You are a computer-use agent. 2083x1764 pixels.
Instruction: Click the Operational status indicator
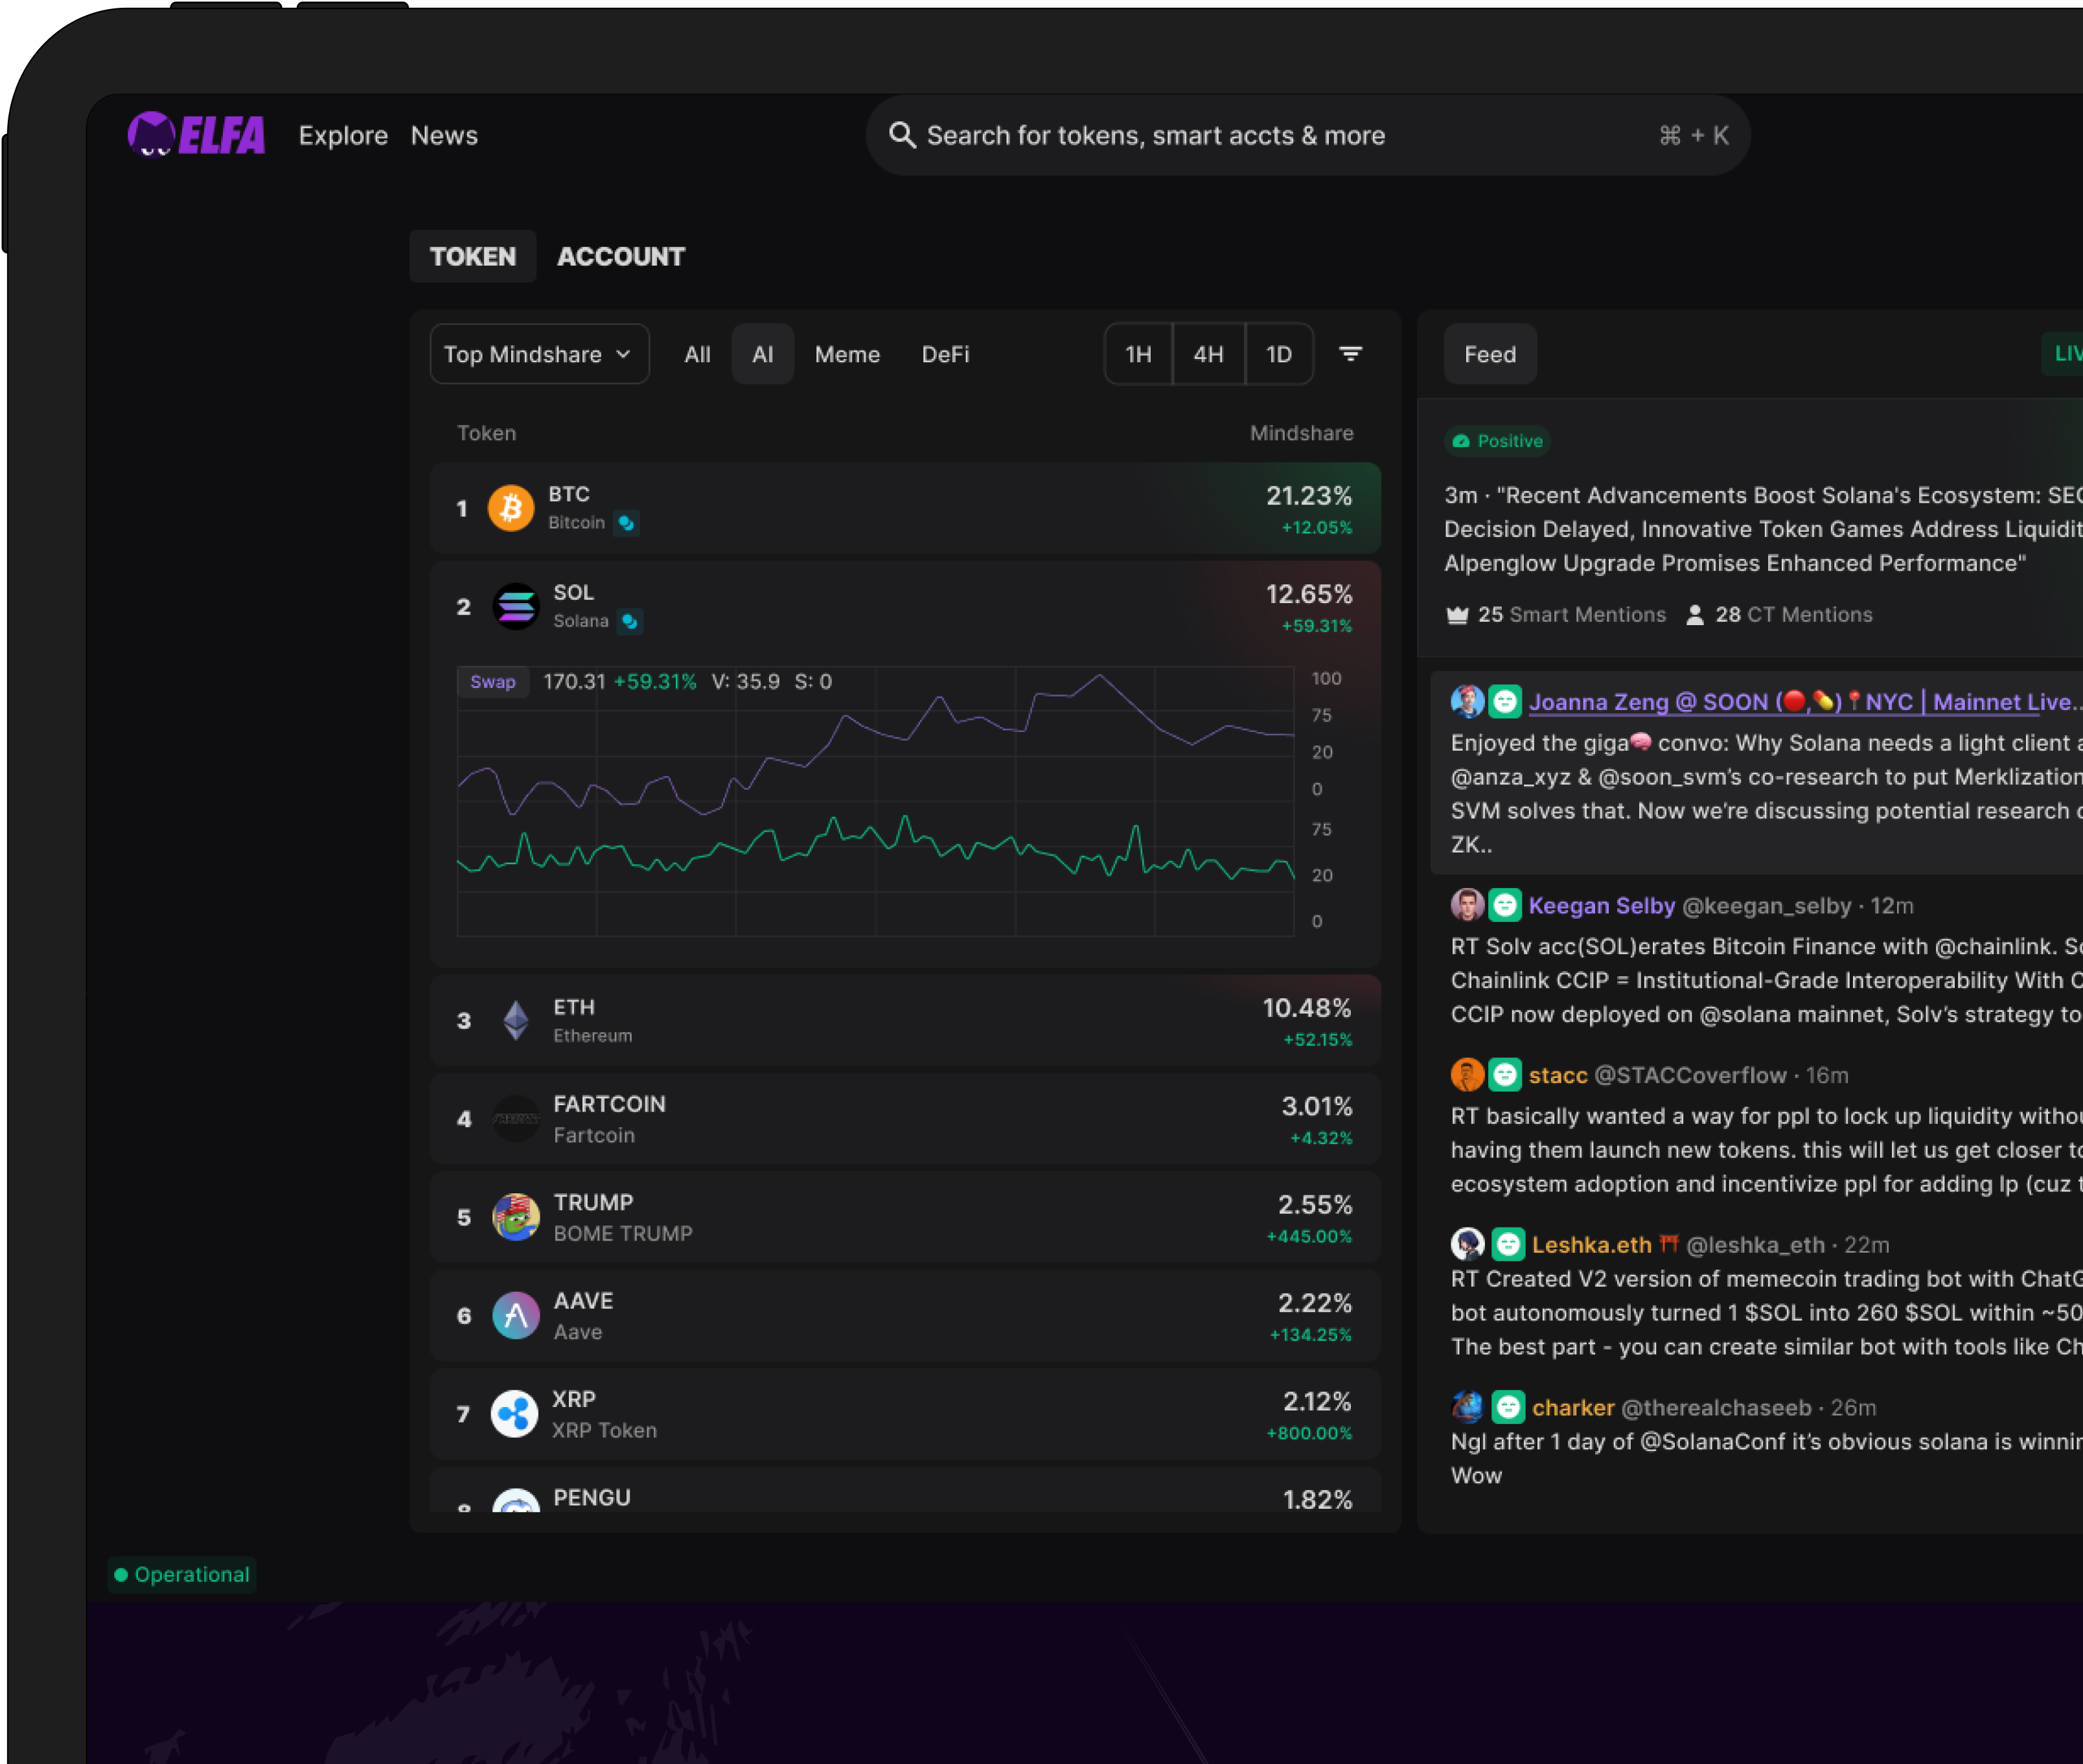[x=182, y=1575]
